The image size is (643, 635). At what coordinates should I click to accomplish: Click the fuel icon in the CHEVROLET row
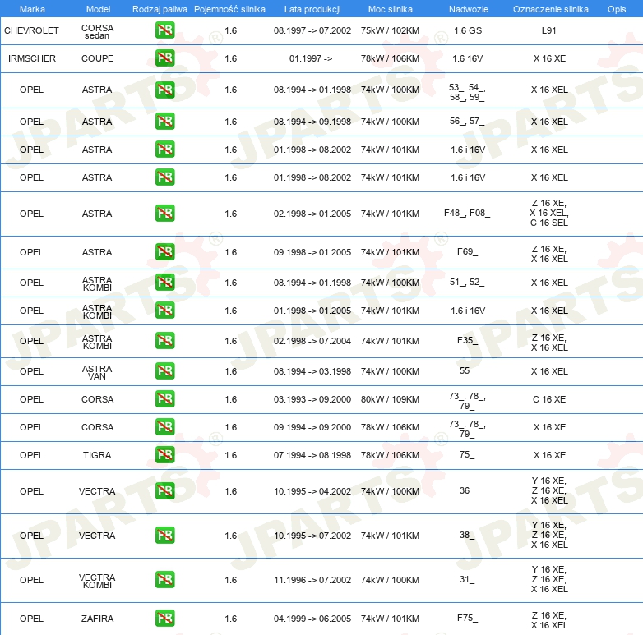(164, 31)
